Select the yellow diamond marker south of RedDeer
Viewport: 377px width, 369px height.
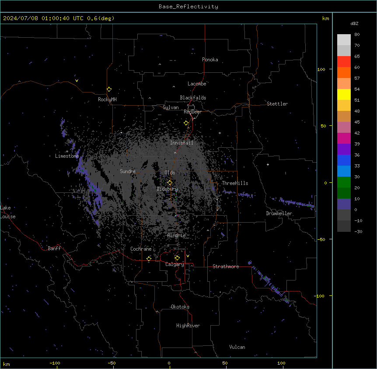click(x=186, y=123)
